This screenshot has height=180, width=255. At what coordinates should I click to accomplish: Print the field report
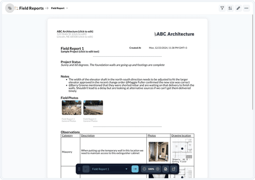[x=165, y=169]
